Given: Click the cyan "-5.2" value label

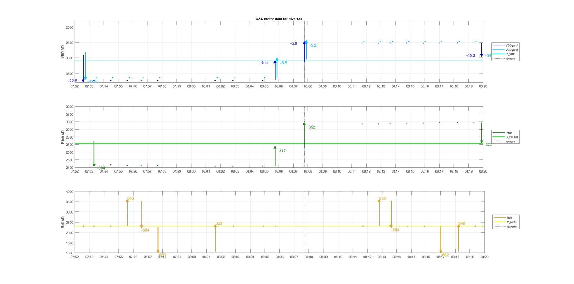Looking at the screenshot, I should click(x=313, y=45).
